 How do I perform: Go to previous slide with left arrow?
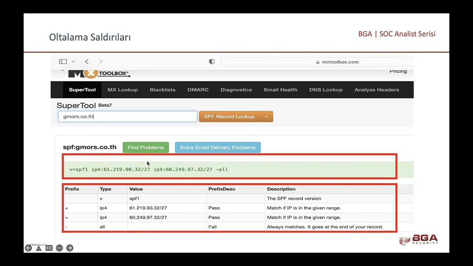[x=28, y=248]
